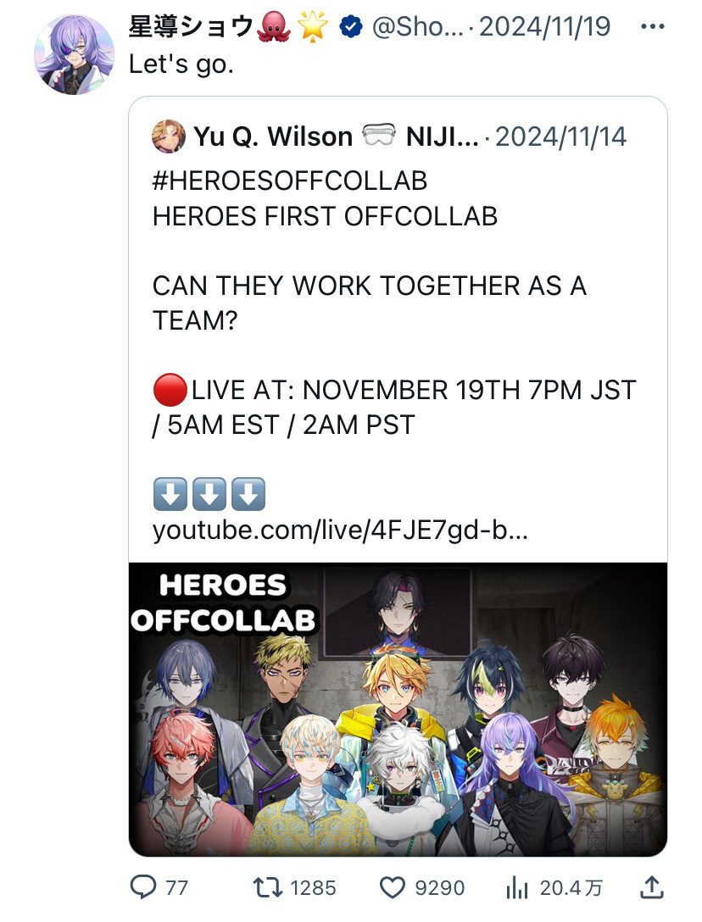Open quoted tweet text about working together

coord(370,303)
